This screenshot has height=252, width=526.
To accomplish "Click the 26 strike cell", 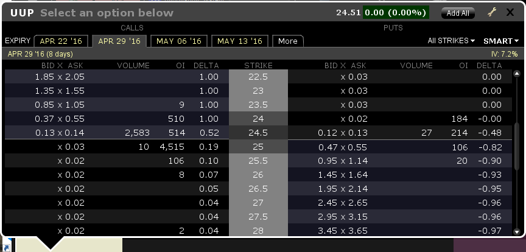I will (258, 175).
